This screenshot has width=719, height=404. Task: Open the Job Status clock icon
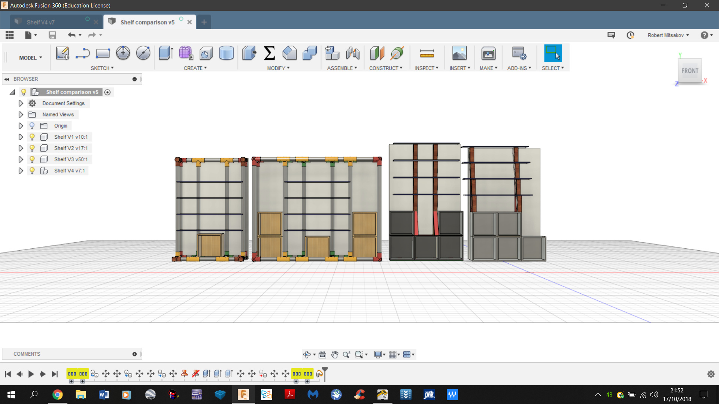tap(631, 35)
